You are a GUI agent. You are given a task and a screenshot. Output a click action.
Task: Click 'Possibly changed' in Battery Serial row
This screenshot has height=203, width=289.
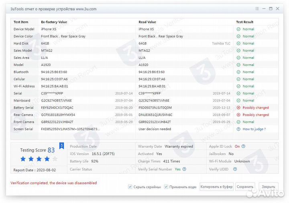tap(256, 108)
